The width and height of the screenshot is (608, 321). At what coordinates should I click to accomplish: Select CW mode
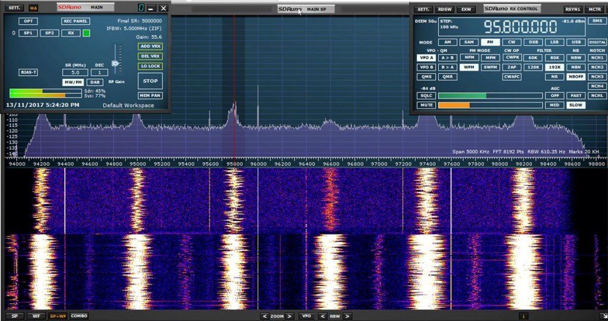[511, 42]
